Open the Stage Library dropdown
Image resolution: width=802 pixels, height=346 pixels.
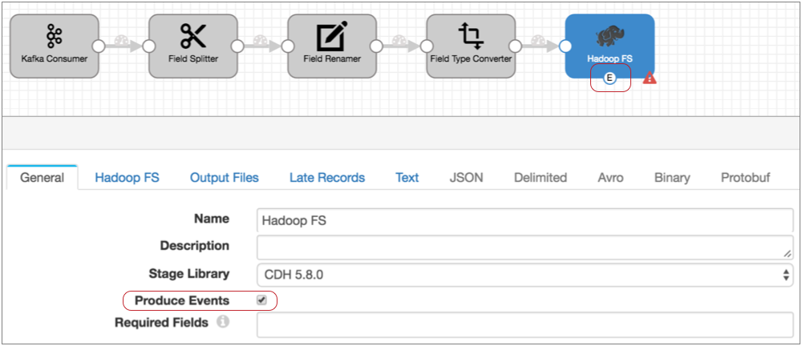[x=525, y=274]
